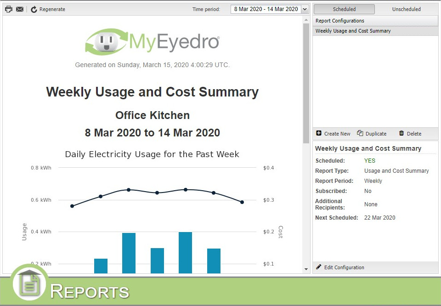441x306 pixels.
Task: Click the 8 Mar 2020 to 14 Mar 2020 heading
Action: point(153,133)
